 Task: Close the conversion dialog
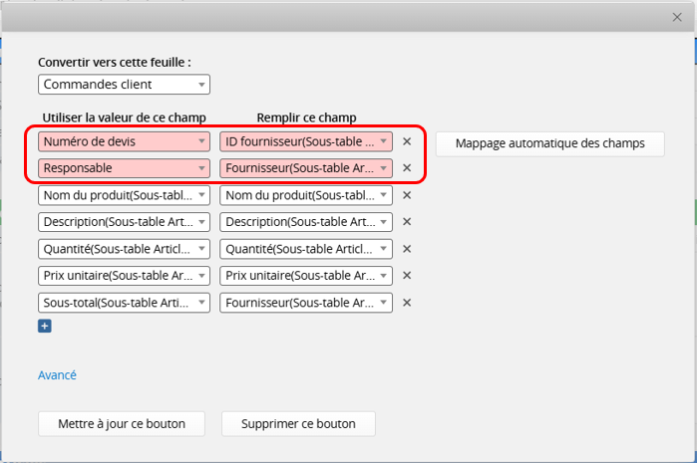pyautogui.click(x=677, y=17)
